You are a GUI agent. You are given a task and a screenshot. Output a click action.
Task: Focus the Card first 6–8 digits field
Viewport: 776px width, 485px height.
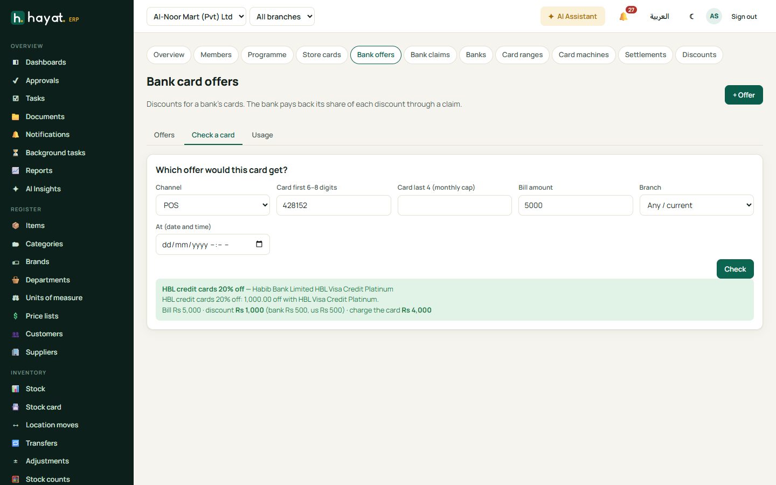click(x=334, y=205)
